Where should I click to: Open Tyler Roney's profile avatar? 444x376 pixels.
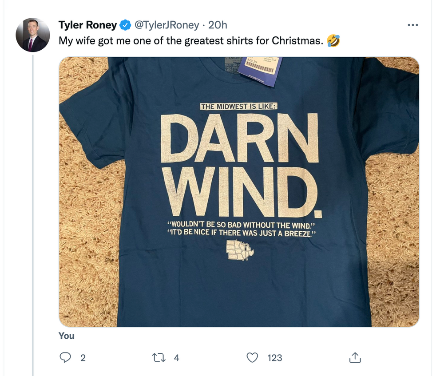[32, 35]
